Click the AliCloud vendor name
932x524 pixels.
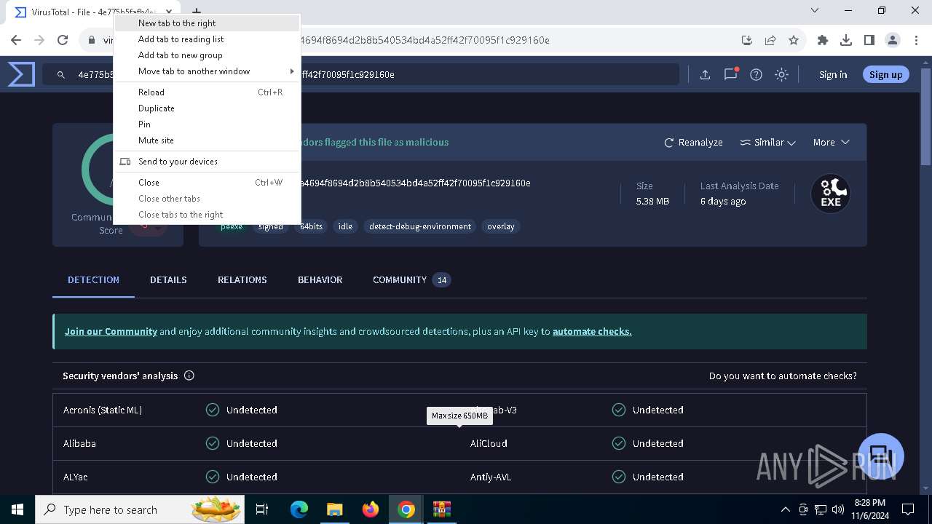(x=489, y=443)
